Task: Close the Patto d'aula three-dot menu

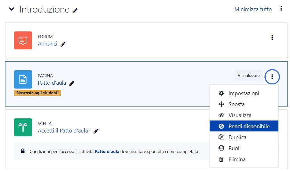Action: click(272, 76)
